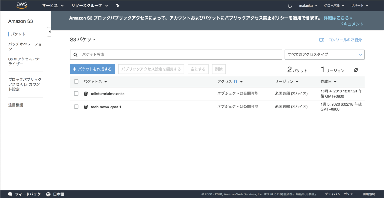Screen dimensions: 384x198
Task: Click the 1 リージョン count
Action: (332, 70)
